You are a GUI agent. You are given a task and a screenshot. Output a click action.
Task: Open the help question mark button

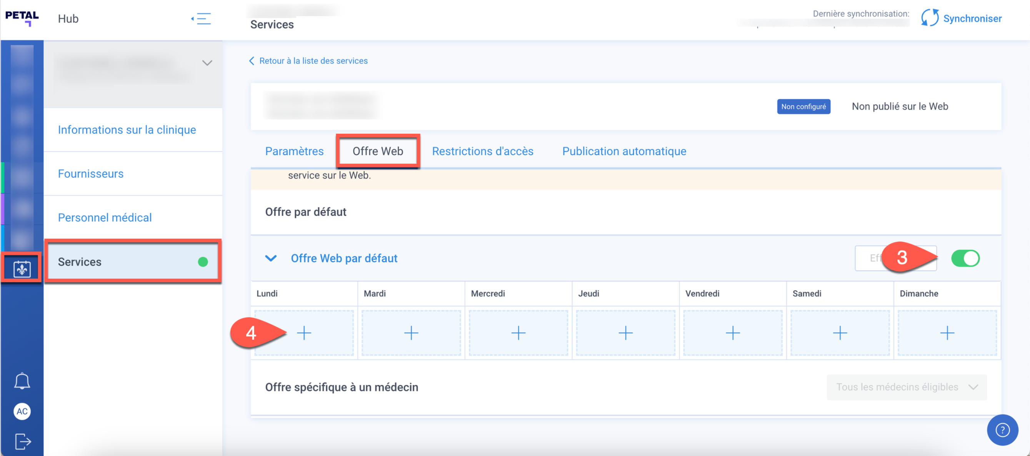[x=1002, y=430]
